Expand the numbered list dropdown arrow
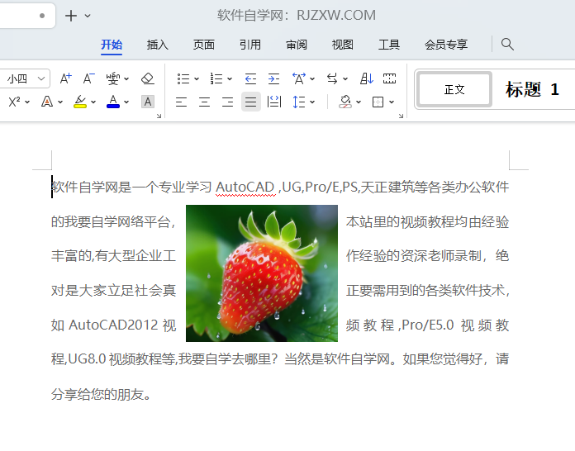The width and height of the screenshot is (575, 451). click(229, 78)
